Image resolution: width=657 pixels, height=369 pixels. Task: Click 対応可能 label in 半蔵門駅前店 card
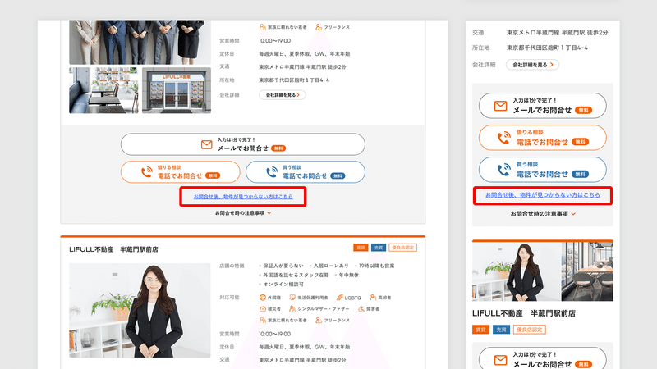coord(229,298)
